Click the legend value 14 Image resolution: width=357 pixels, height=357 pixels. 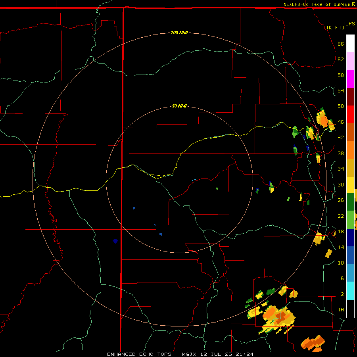click(x=341, y=247)
